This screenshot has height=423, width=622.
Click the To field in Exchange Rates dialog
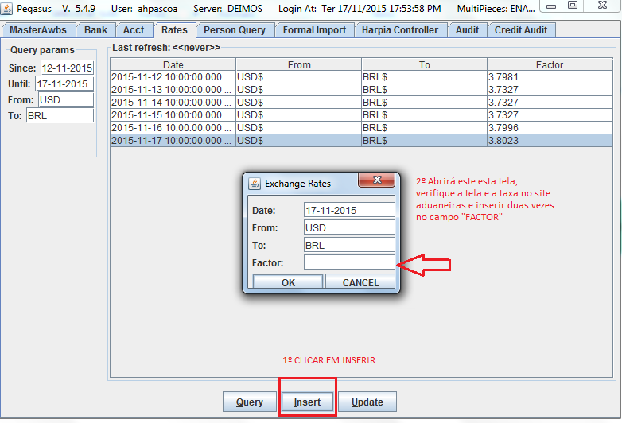coord(349,245)
